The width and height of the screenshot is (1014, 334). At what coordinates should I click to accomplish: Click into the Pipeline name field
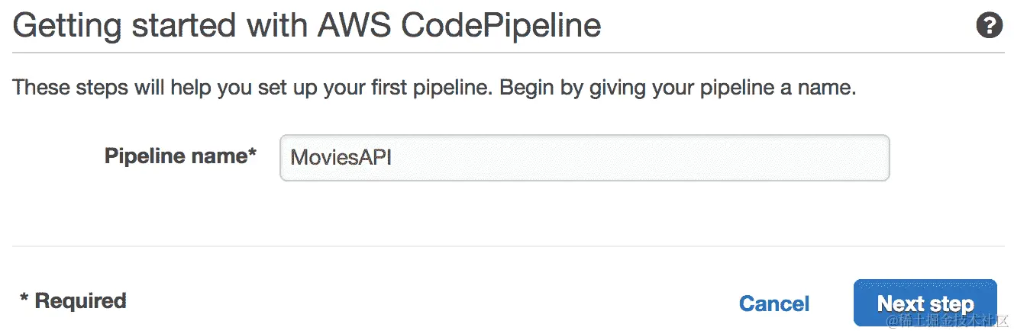point(584,158)
